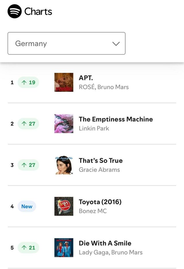
Task: Open the Bonez MC artist link
Action: [x=93, y=211]
